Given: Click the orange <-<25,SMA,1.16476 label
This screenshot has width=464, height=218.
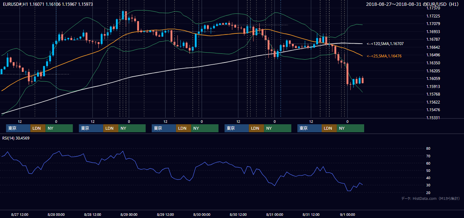Looking at the screenshot, I should pyautogui.click(x=384, y=56).
